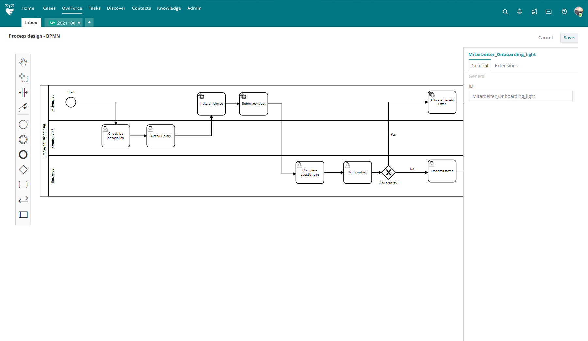The width and height of the screenshot is (588, 341).
Task: Click the No flow label
Action: (x=412, y=169)
